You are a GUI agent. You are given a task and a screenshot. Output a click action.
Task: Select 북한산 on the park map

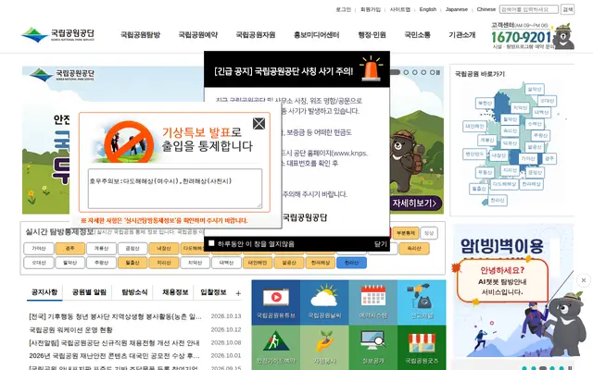485,103
